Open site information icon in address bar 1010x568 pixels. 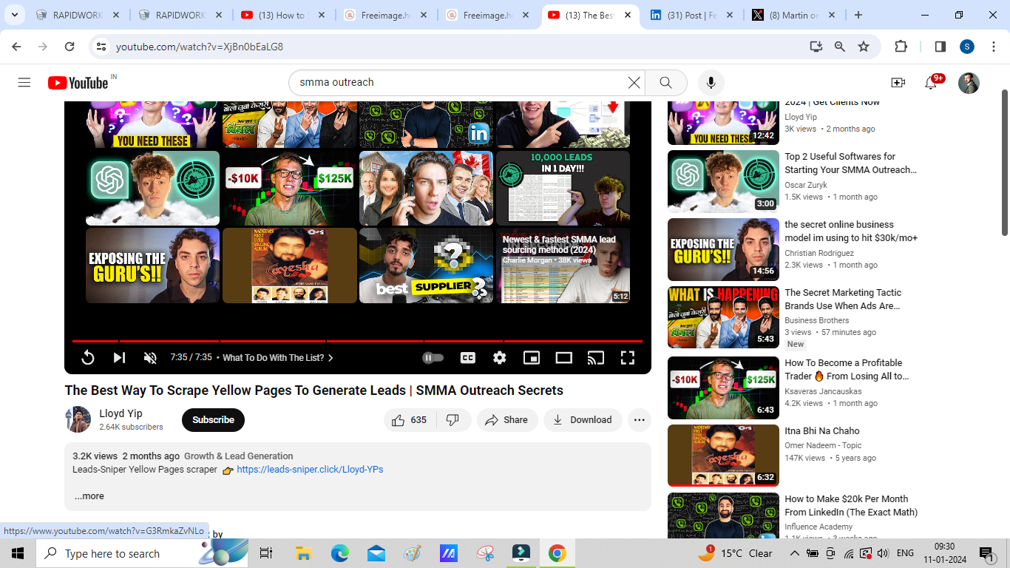click(x=101, y=47)
